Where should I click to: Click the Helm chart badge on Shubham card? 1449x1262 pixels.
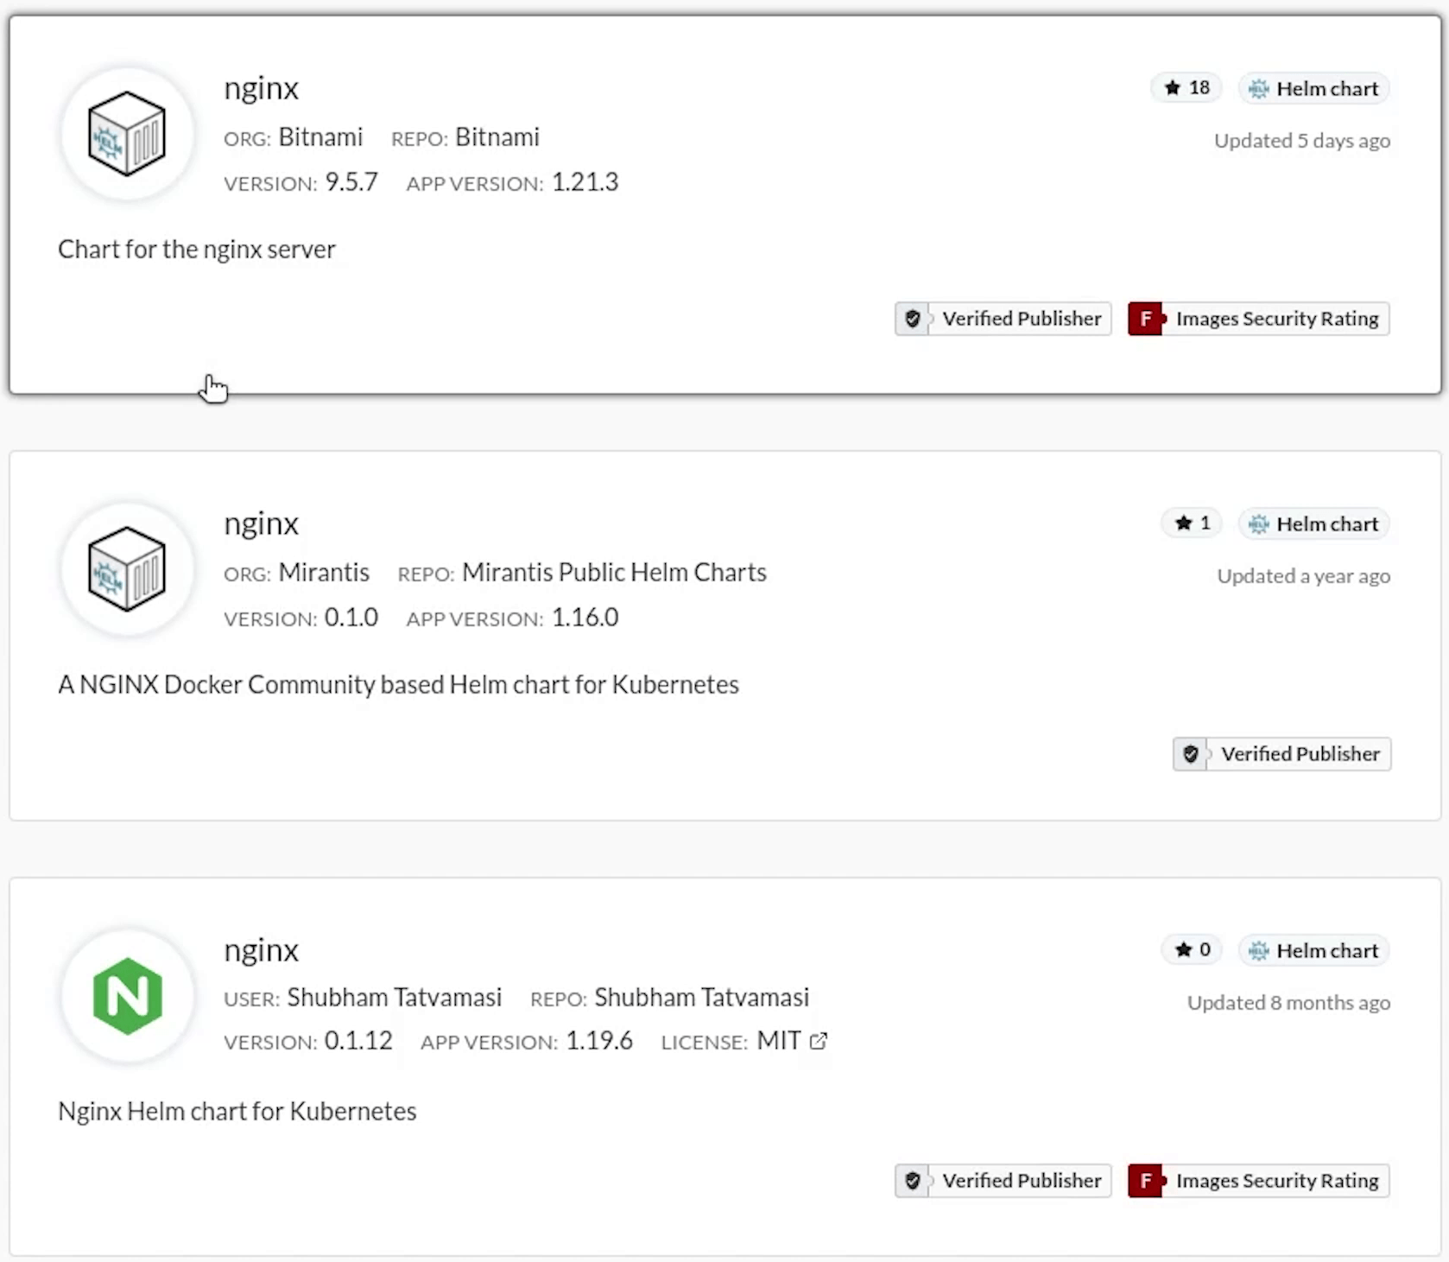click(x=1314, y=951)
